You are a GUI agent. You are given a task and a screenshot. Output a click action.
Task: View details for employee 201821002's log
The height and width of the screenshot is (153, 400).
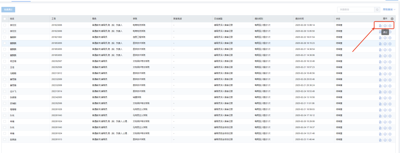(x=380, y=37)
